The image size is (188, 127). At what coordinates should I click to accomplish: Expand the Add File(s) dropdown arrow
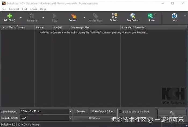(21, 18)
